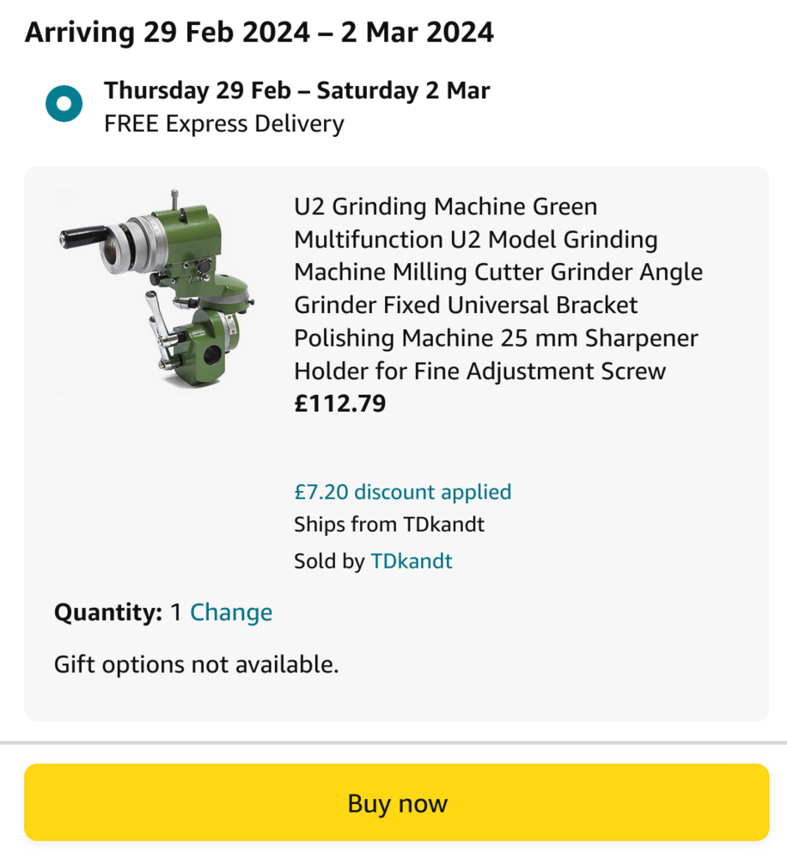787x860 pixels.
Task: View the £7.20 discount applied details
Action: [x=402, y=492]
